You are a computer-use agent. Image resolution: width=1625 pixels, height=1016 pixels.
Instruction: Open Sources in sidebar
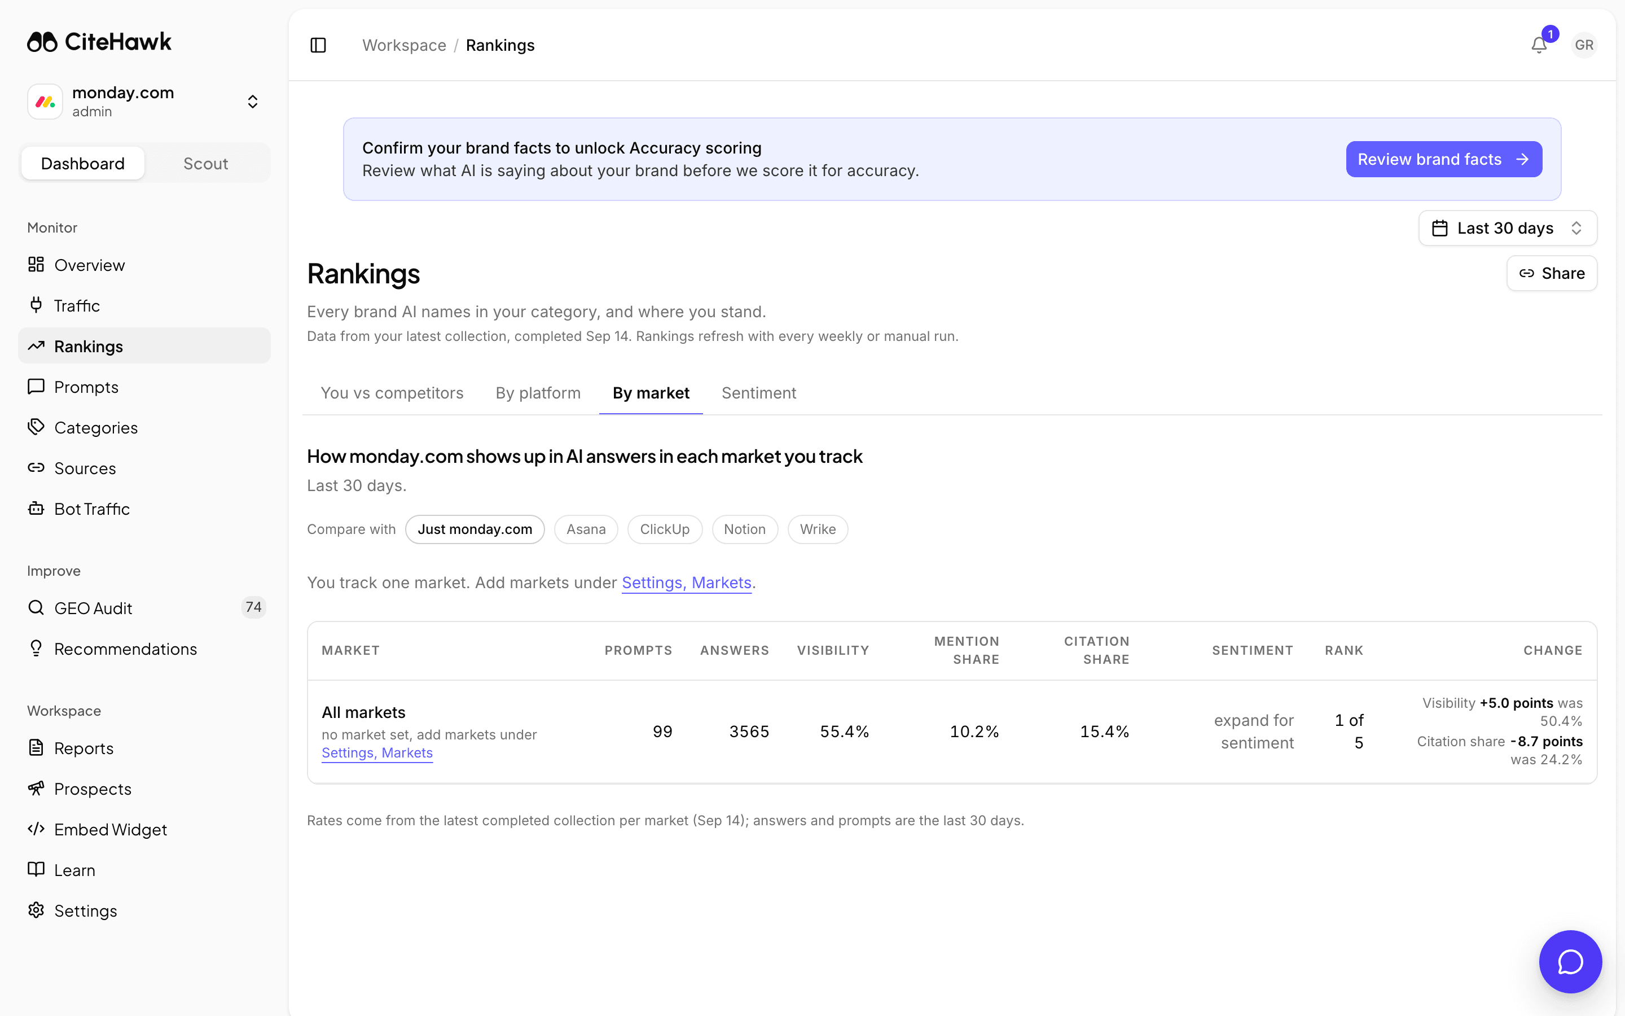tap(144, 468)
